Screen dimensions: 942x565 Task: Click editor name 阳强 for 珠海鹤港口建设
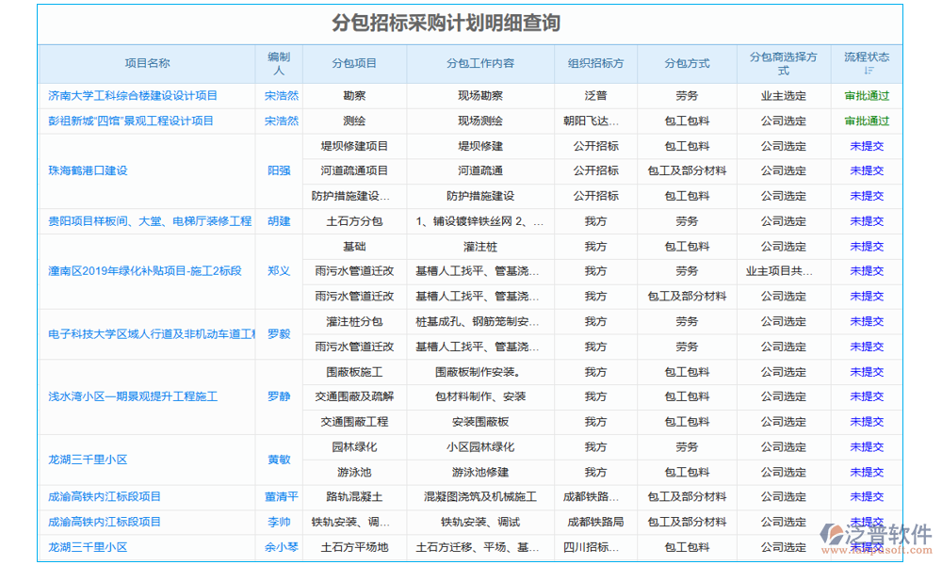coord(279,170)
